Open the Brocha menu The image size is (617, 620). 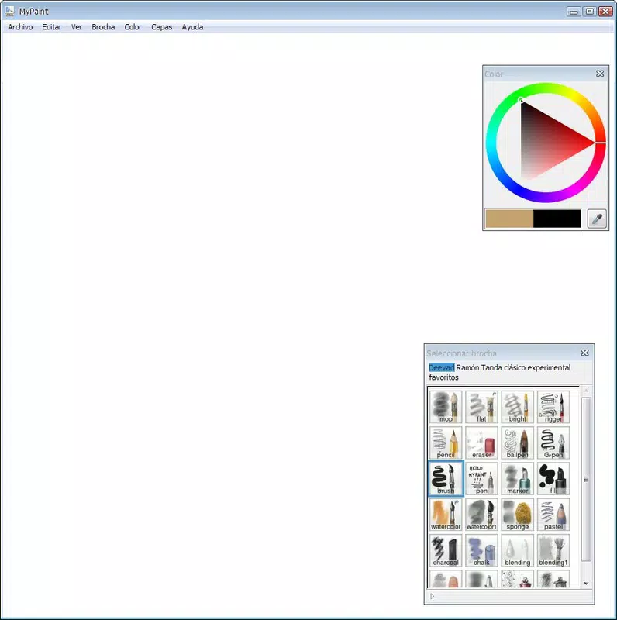click(x=103, y=27)
